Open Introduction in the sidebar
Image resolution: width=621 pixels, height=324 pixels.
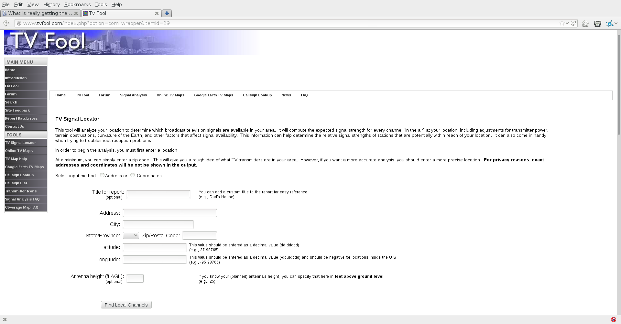click(x=26, y=78)
